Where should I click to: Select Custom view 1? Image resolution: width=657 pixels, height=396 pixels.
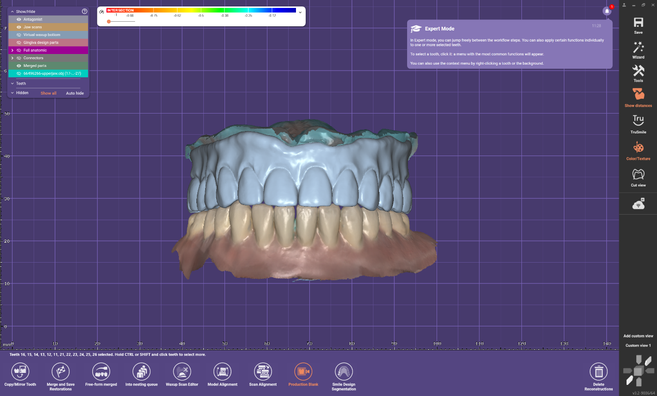[638, 345]
